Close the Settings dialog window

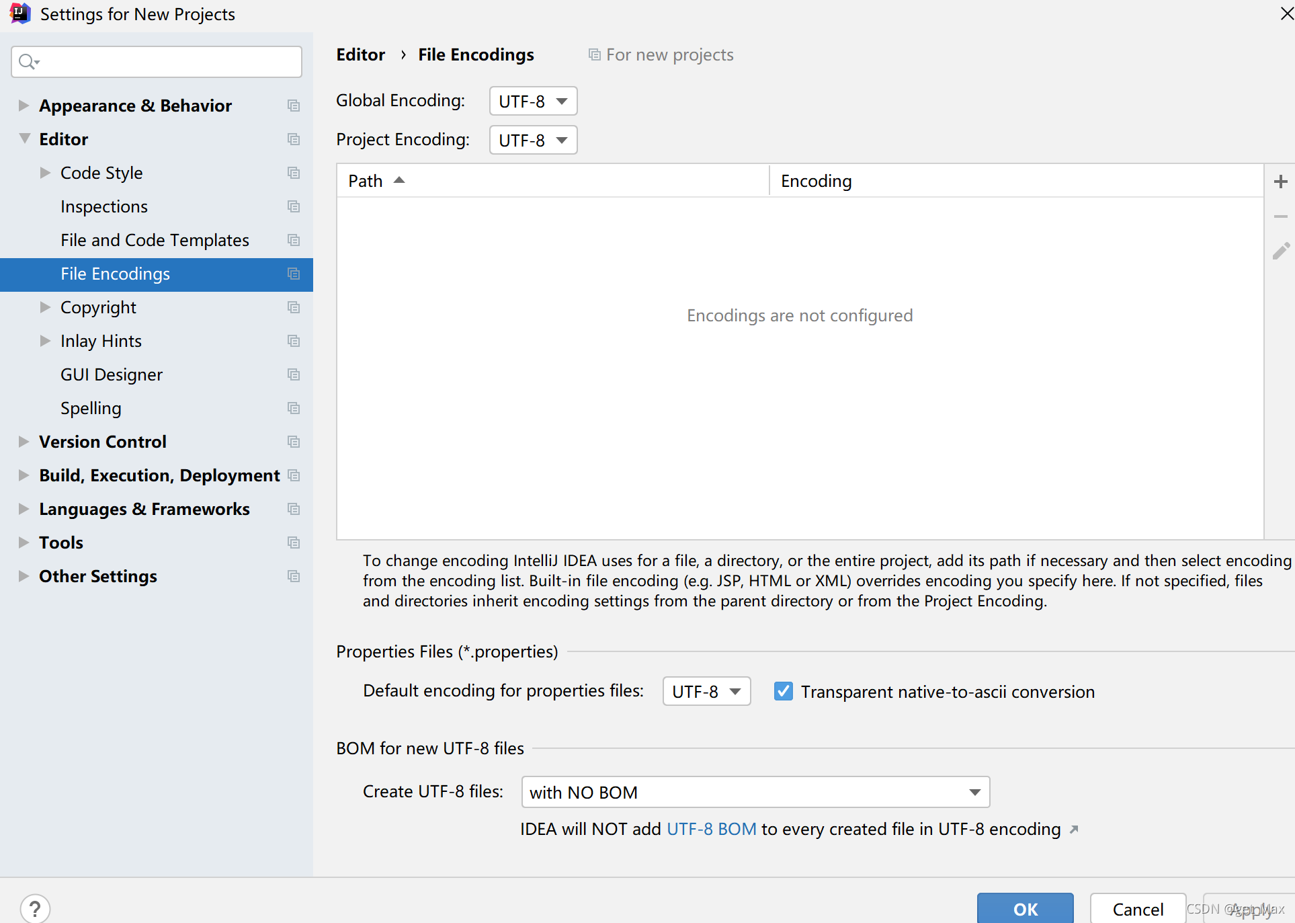[x=1286, y=13]
